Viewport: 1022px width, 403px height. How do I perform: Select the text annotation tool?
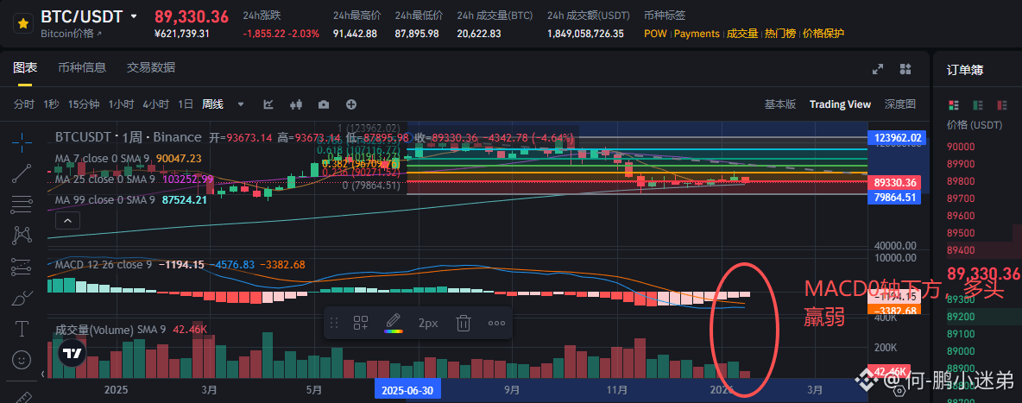tap(22, 329)
